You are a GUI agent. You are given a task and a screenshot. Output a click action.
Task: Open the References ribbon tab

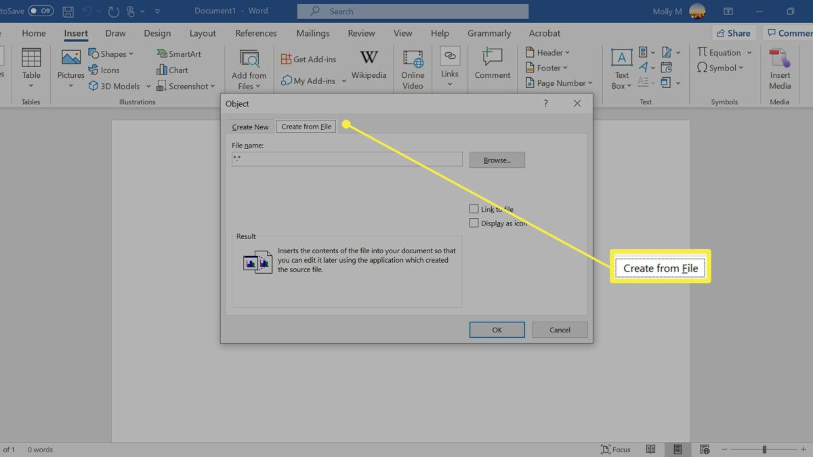click(257, 33)
